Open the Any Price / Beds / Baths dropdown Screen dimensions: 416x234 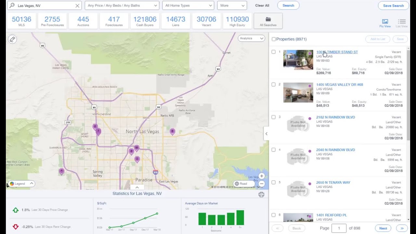tap(122, 6)
